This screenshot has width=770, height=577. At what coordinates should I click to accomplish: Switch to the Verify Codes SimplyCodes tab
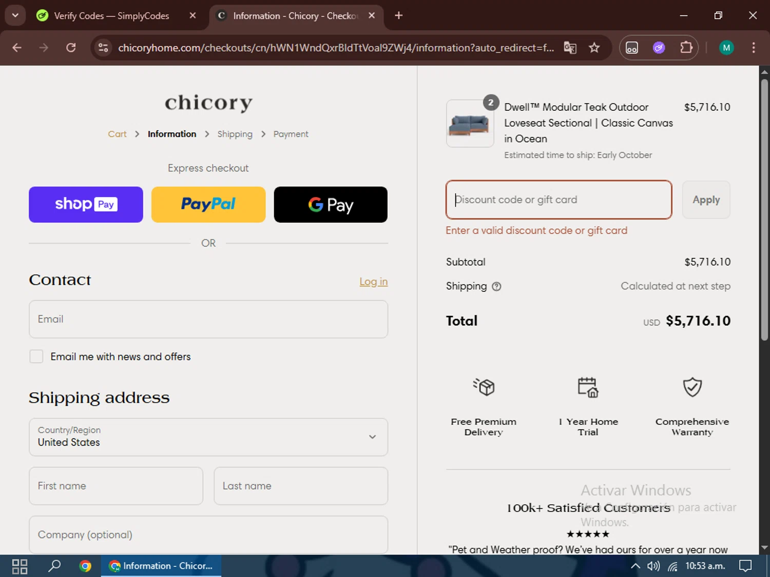click(111, 16)
